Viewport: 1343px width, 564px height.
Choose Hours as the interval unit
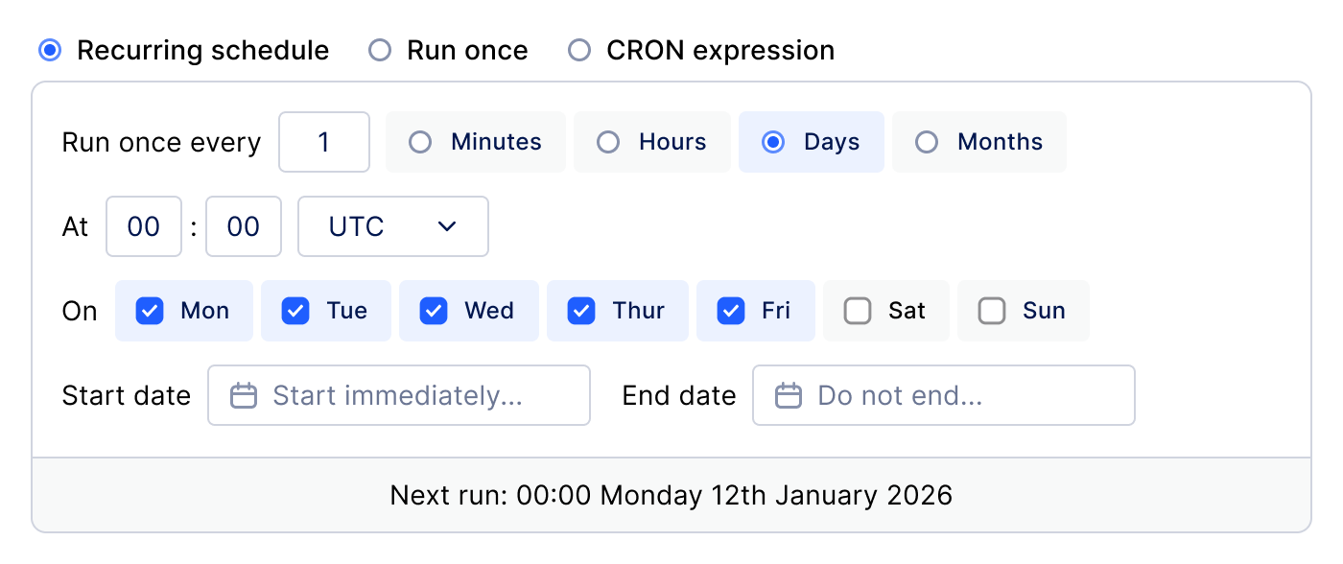click(608, 142)
